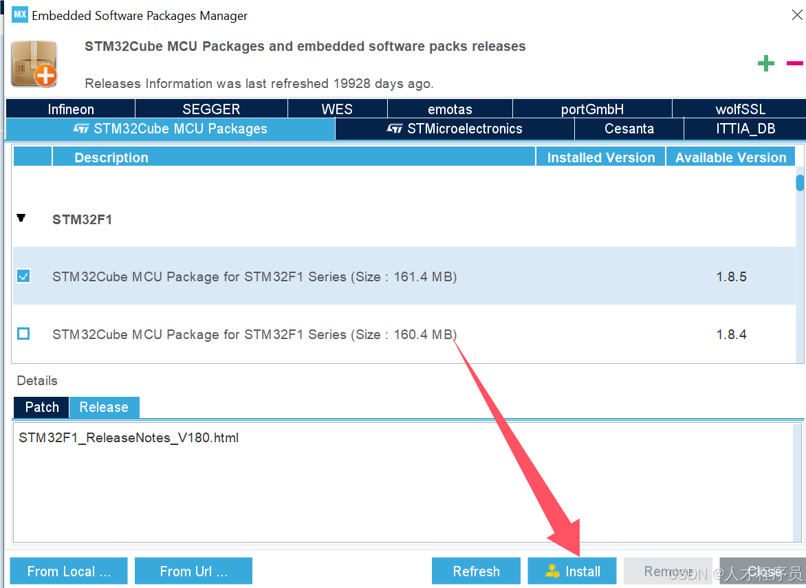Check the STM32F1 package version 1.8.4 checkbox
Screen dimensions: 806x588
tap(23, 334)
